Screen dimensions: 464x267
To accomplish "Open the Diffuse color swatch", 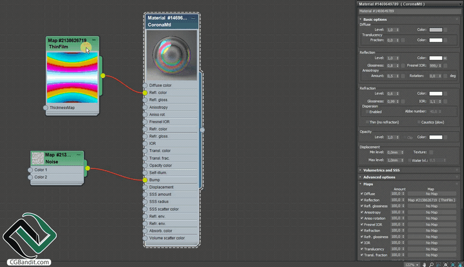I will point(436,30).
